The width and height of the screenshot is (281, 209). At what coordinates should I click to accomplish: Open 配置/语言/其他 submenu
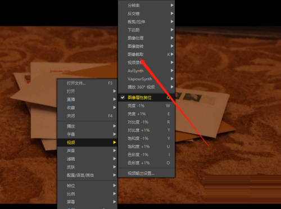(x=87, y=175)
